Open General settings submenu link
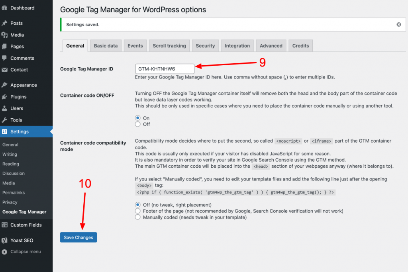408x272 pixels. [10, 145]
